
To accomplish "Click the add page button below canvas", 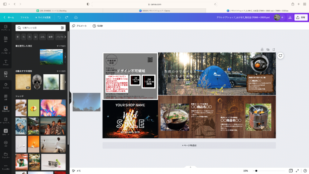I will tap(189, 145).
